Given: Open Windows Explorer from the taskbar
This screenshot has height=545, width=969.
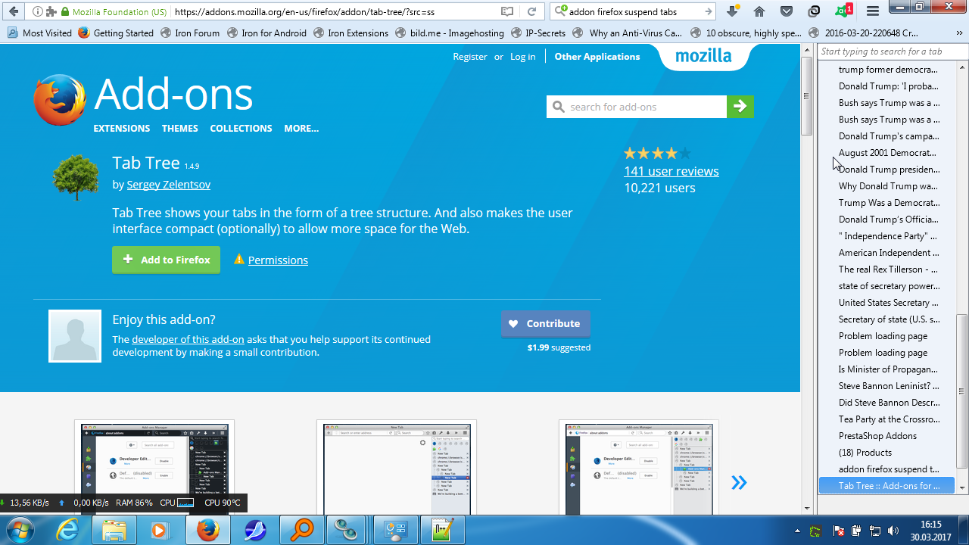Looking at the screenshot, I should [114, 530].
